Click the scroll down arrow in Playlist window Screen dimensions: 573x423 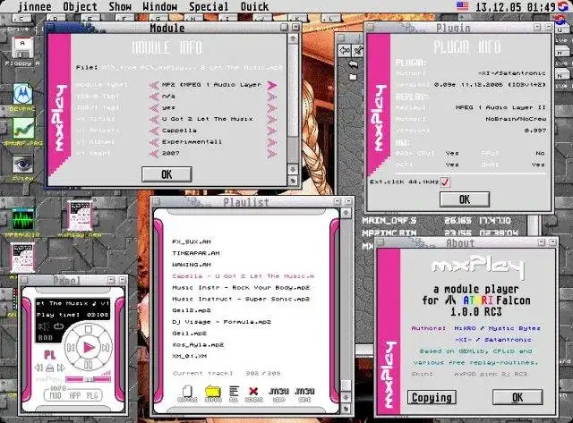click(346, 397)
